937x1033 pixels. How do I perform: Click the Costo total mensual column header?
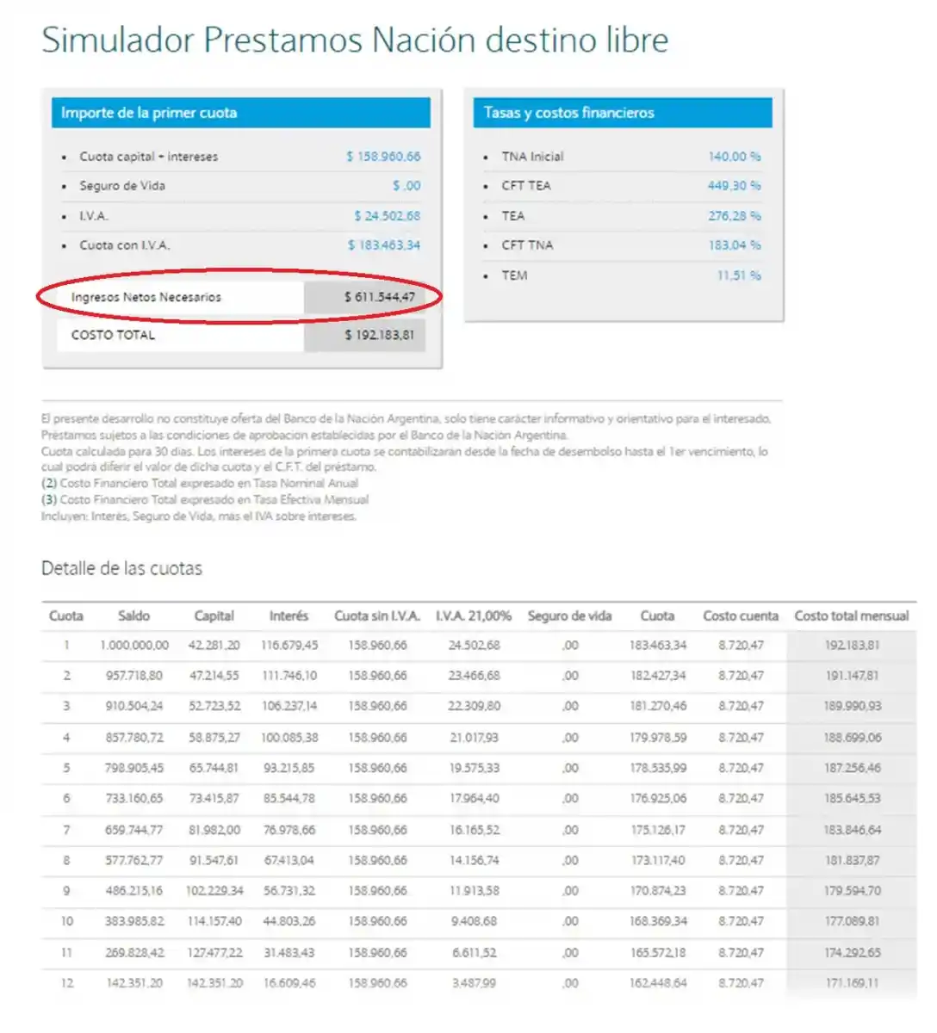coord(852,616)
